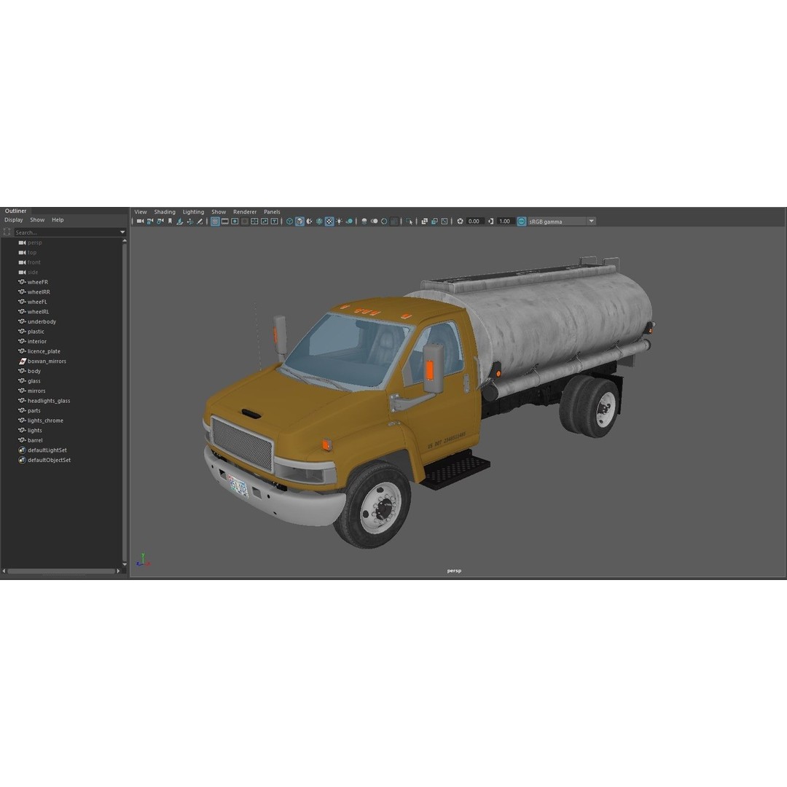Select the Isolate Select icon
787x787 pixels.
pyautogui.click(x=410, y=222)
